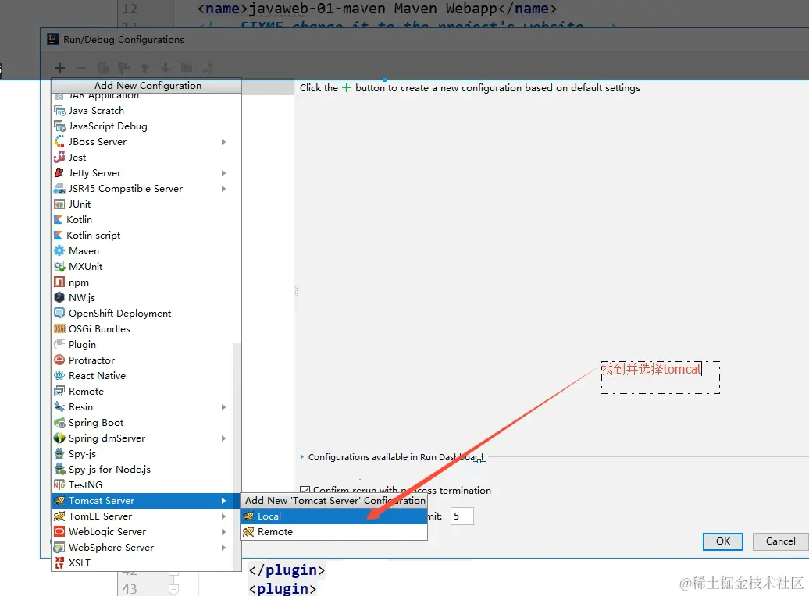Click the copy configuration toolbar icon
Screen dimensions: 809x596
pyautogui.click(x=102, y=68)
